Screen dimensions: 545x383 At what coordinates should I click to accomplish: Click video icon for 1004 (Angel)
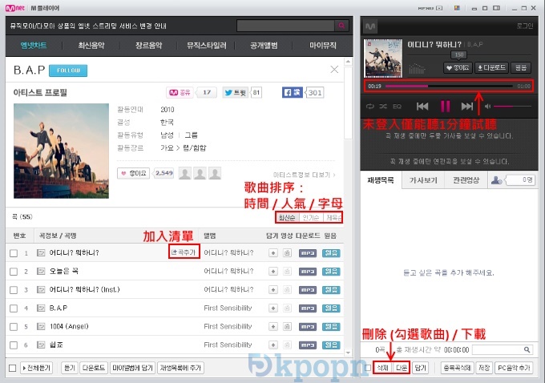pyautogui.click(x=287, y=327)
